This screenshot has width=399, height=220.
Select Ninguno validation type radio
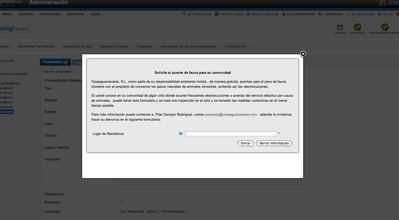click(142, 211)
